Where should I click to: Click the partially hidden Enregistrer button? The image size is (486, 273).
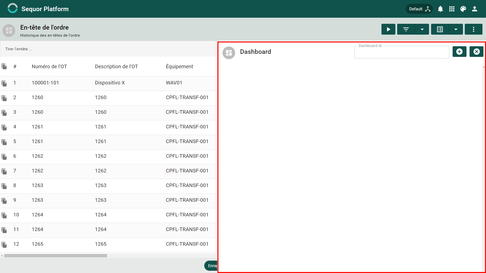pos(211,266)
